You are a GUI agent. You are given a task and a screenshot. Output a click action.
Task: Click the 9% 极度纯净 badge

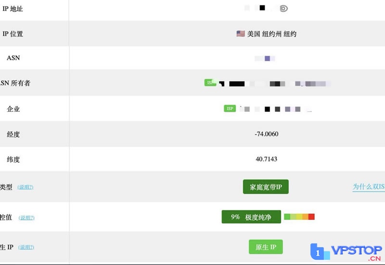[x=251, y=217]
